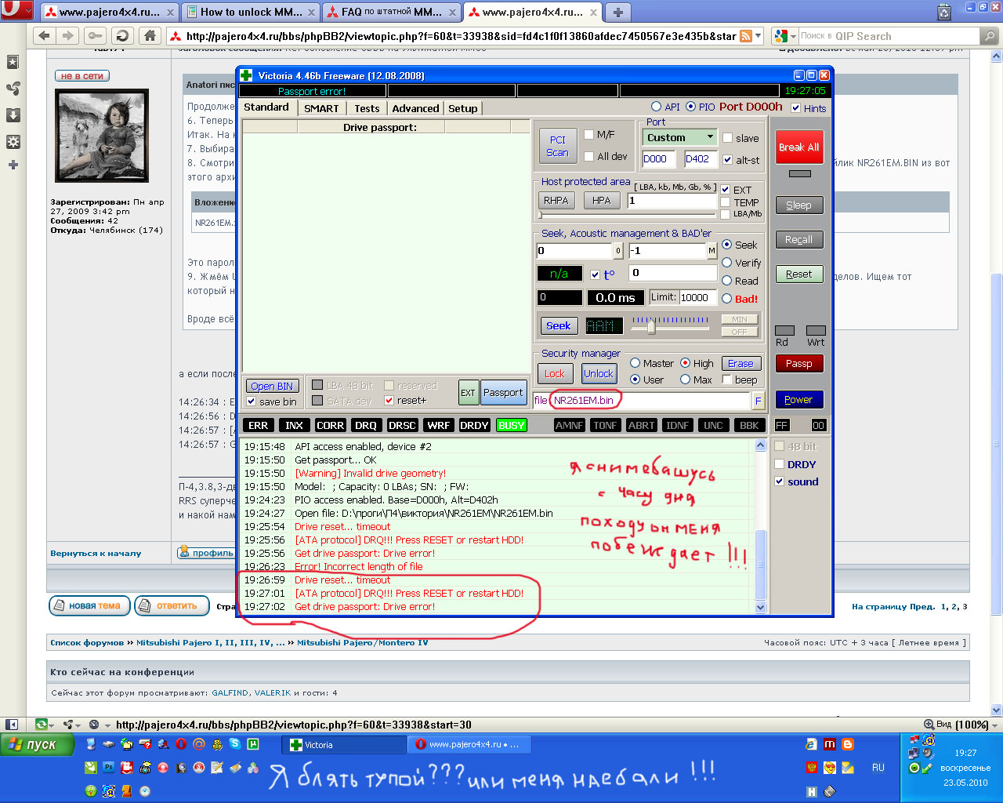Switch to the SMART tab
The height and width of the screenshot is (803, 1003).
pyautogui.click(x=321, y=108)
